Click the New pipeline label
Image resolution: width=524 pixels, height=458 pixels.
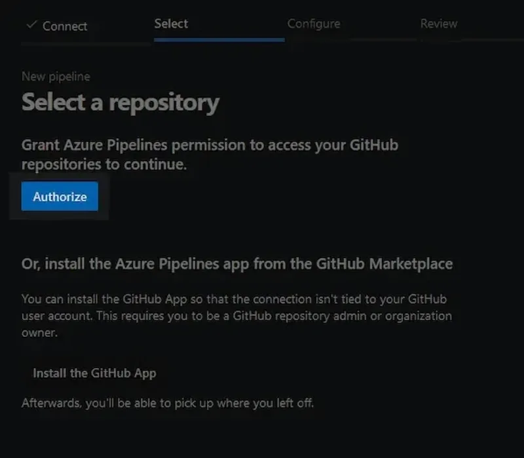(x=56, y=76)
